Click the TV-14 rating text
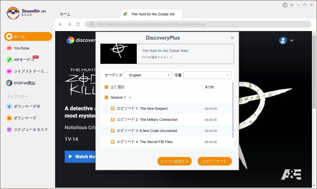The width and height of the screenshot is (317, 189). point(72,139)
